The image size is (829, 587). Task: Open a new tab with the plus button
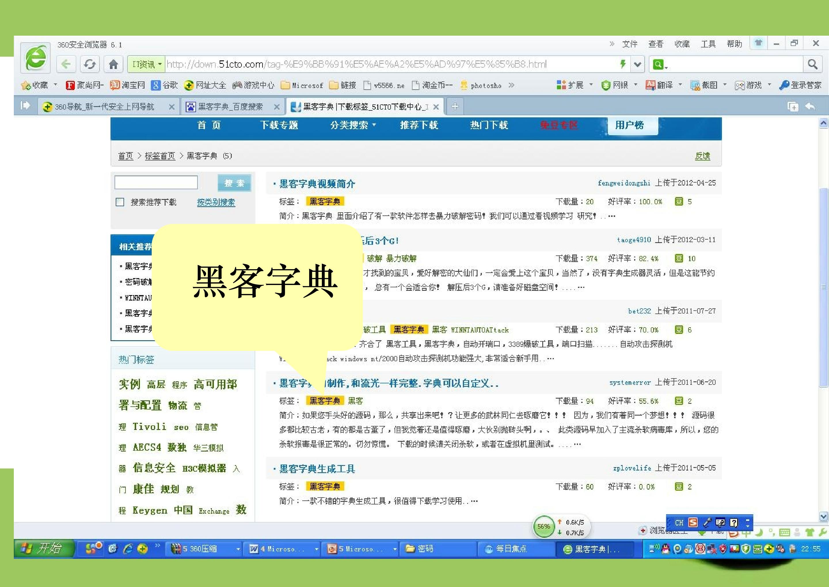pyautogui.click(x=455, y=106)
